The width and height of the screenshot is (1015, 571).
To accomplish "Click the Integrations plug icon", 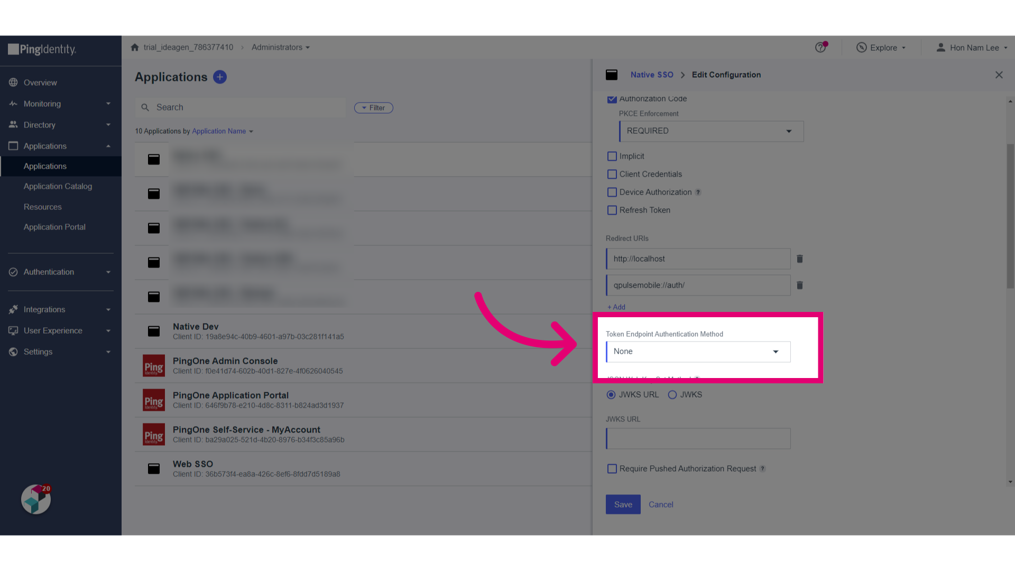I will tap(13, 309).
